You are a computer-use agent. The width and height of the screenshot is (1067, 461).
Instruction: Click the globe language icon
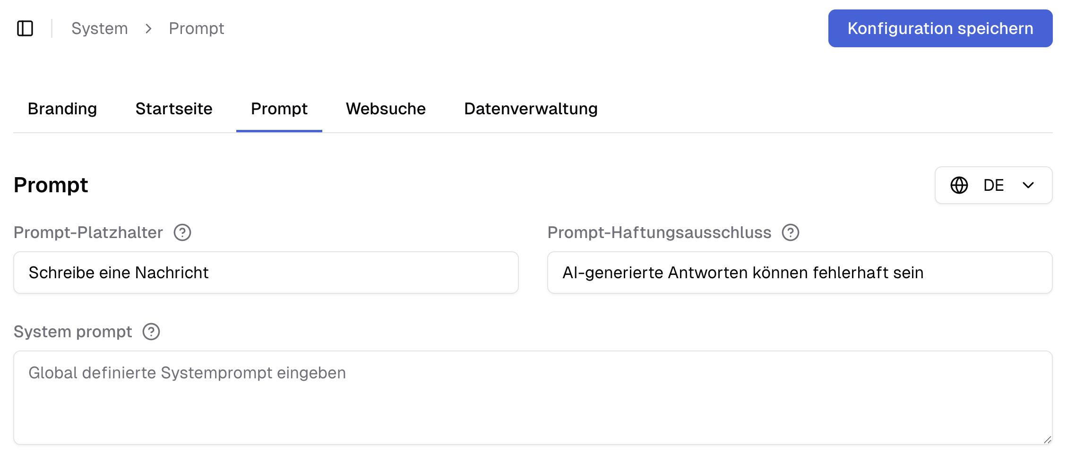tap(959, 185)
